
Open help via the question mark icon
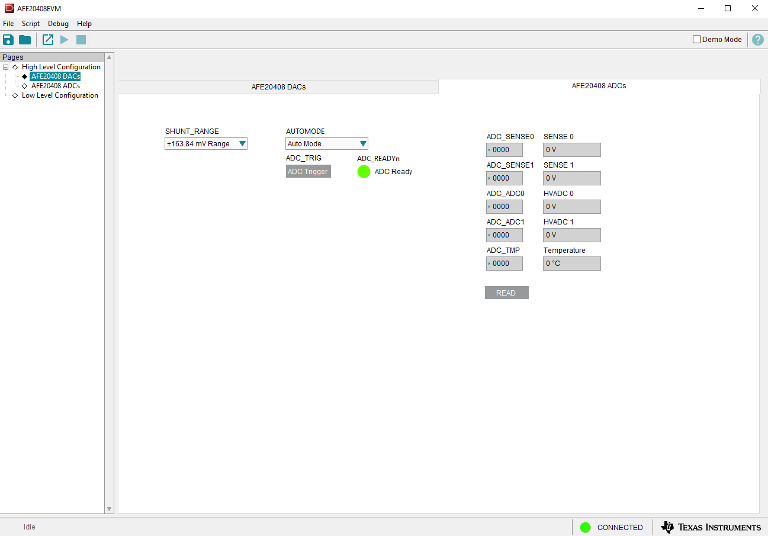pos(757,39)
